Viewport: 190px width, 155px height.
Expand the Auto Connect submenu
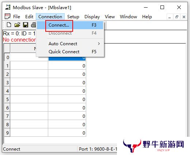(70, 44)
